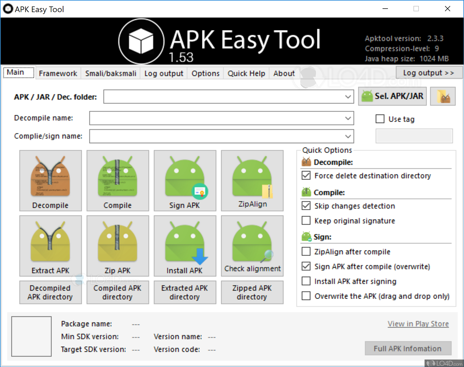Click the Compile section icon in Quick Options

click(x=306, y=192)
